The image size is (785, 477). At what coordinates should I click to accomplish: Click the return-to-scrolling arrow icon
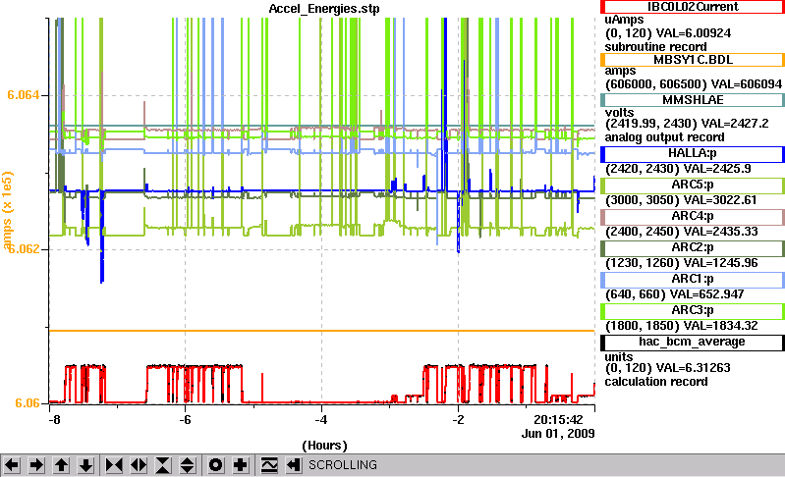tap(294, 465)
